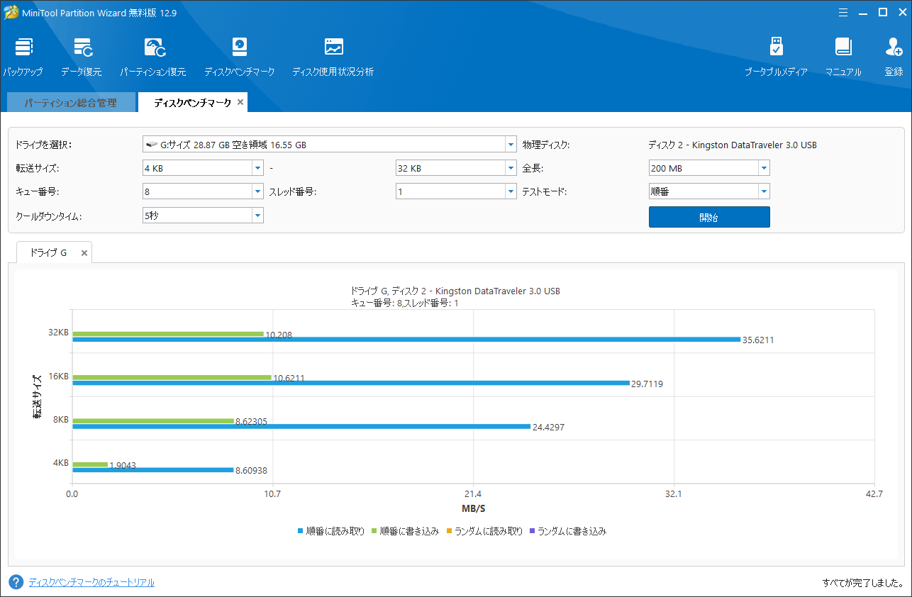Open the バックアップ (backup) tool icon
The width and height of the screenshot is (912, 597).
coord(23,48)
